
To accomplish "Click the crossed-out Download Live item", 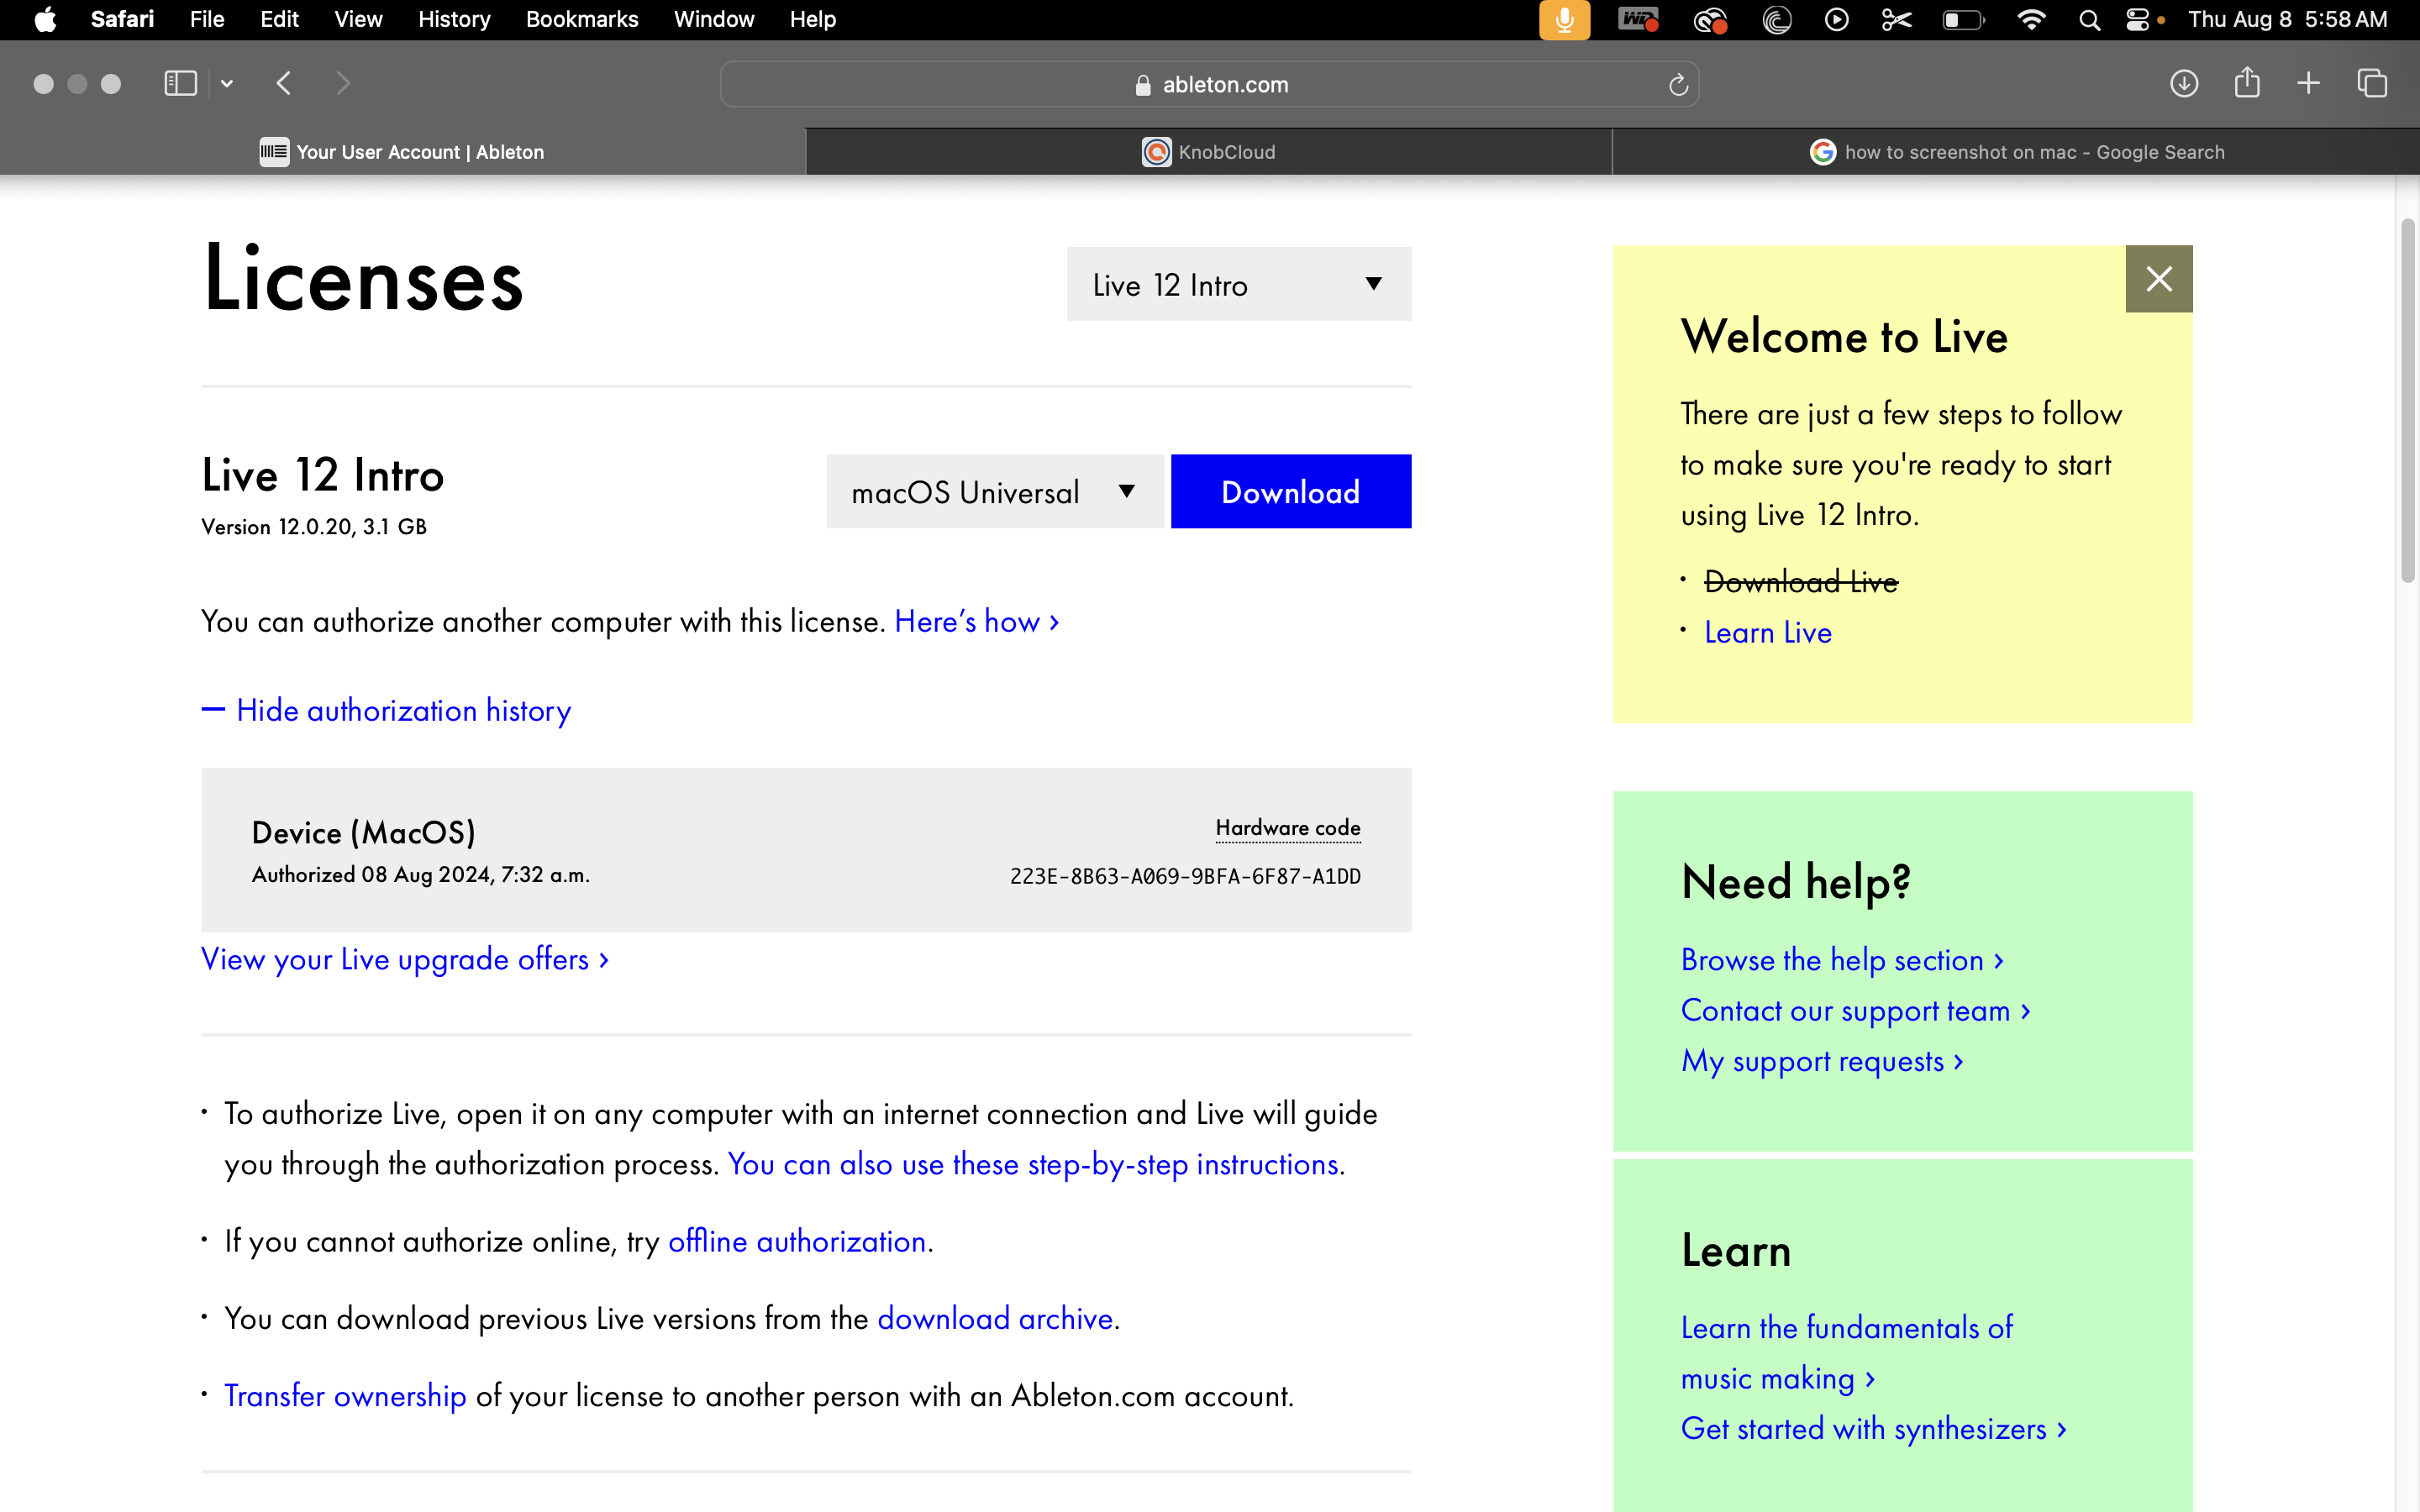I will tap(1801, 581).
